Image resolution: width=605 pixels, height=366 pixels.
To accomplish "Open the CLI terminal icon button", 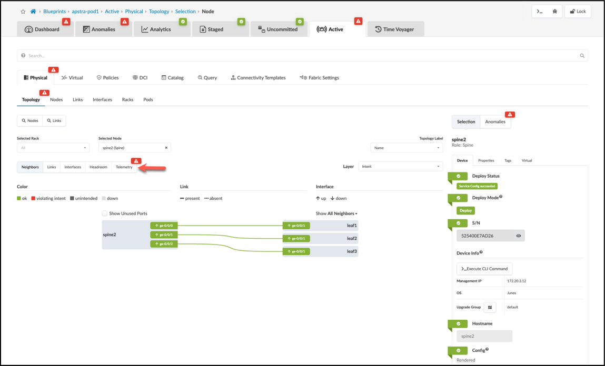I will tap(540, 12).
